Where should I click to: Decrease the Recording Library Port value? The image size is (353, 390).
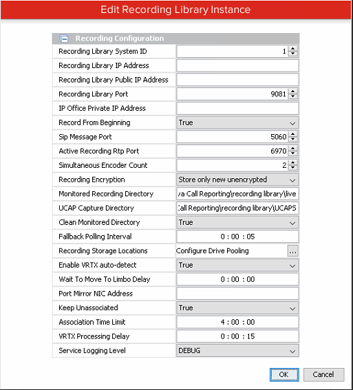tap(293, 96)
